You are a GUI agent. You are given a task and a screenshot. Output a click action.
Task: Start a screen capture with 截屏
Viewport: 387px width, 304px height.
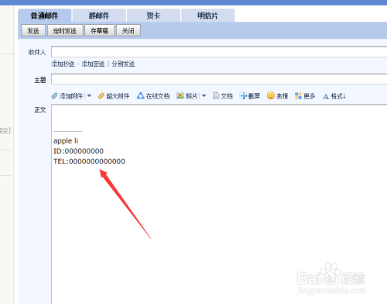[x=243, y=96]
